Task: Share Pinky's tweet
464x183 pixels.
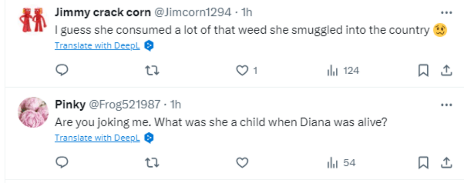Action: click(x=446, y=163)
